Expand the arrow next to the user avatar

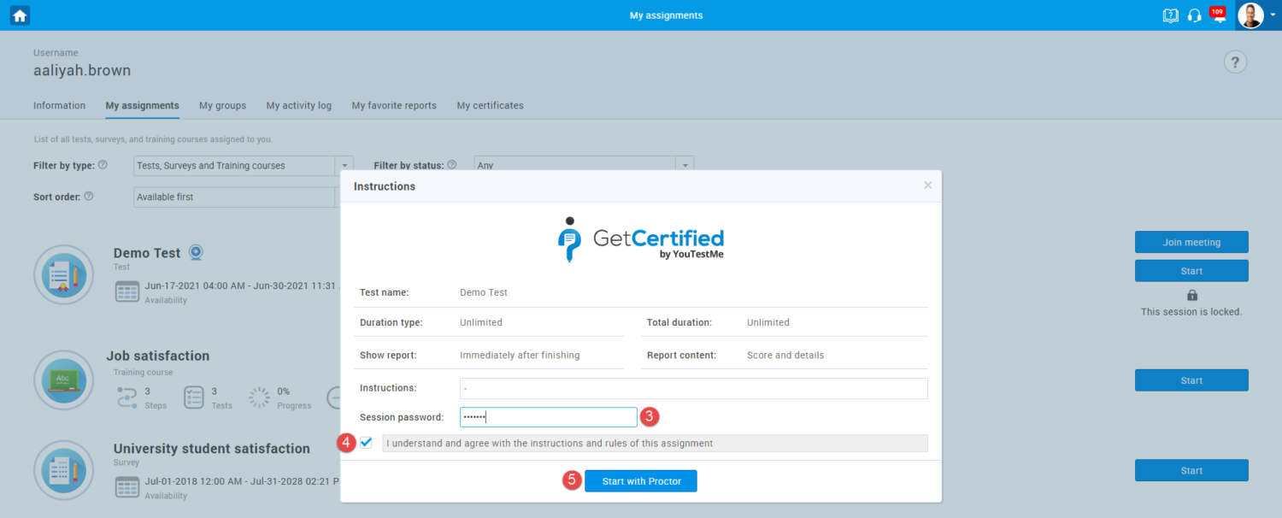(1273, 15)
